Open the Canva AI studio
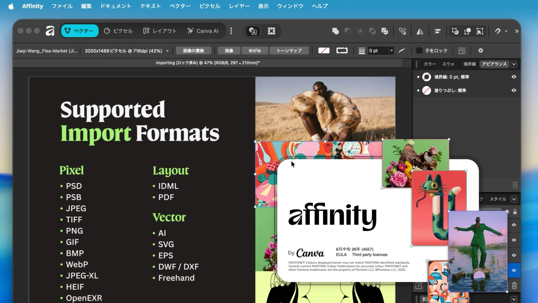 (203, 31)
